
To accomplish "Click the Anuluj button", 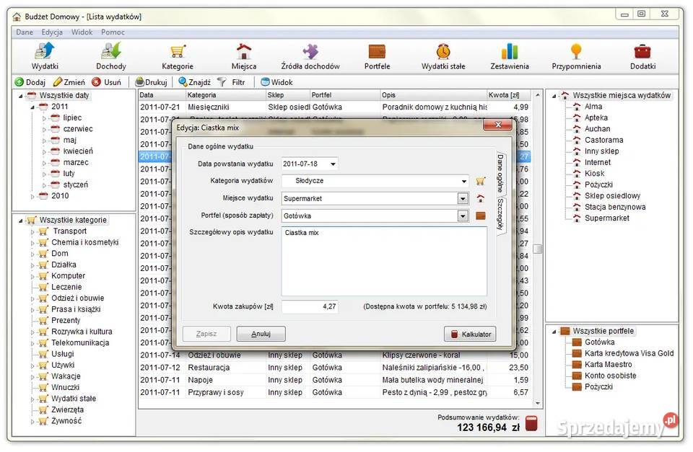I will (x=261, y=334).
